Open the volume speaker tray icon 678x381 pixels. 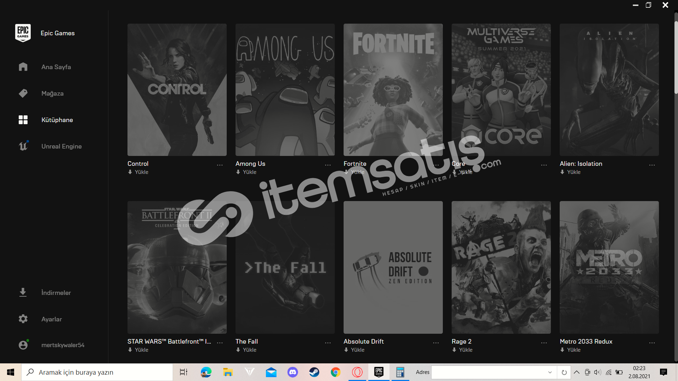(597, 372)
